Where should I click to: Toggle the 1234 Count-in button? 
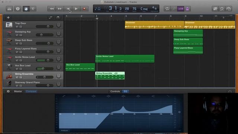(x=180, y=9)
